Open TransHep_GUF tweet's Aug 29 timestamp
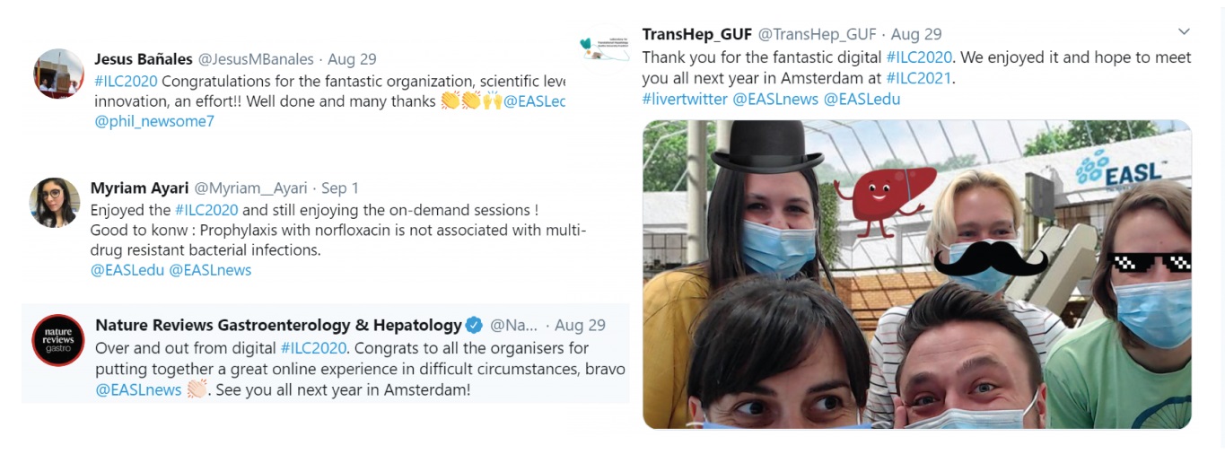This screenshot has width=1225, height=454. click(x=916, y=34)
